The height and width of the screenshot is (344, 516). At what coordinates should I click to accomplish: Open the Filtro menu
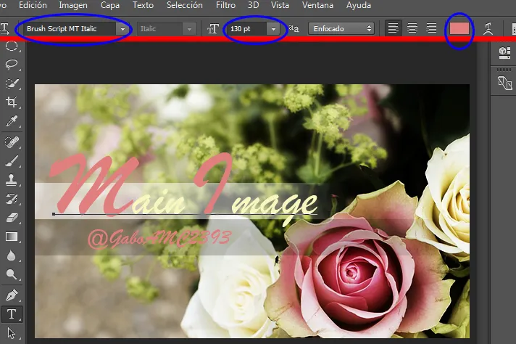225,5
